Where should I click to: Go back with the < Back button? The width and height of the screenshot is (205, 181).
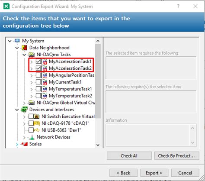click(x=123, y=173)
